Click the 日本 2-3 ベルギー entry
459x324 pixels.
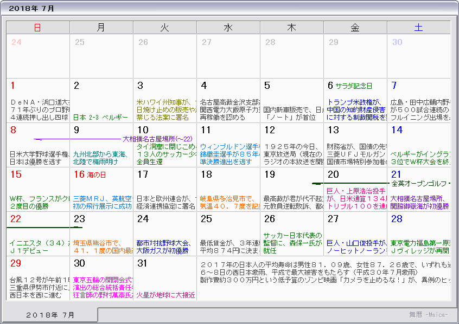tap(100, 118)
